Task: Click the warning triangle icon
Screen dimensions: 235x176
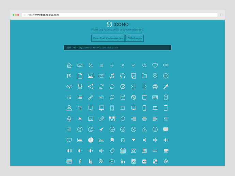Action: pyautogui.click(x=144, y=129)
